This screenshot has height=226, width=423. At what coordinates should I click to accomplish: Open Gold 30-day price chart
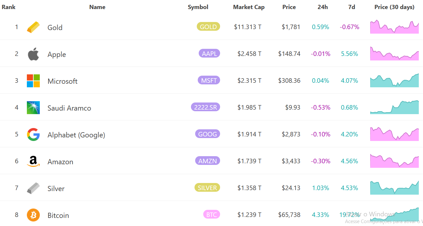tap(394, 27)
